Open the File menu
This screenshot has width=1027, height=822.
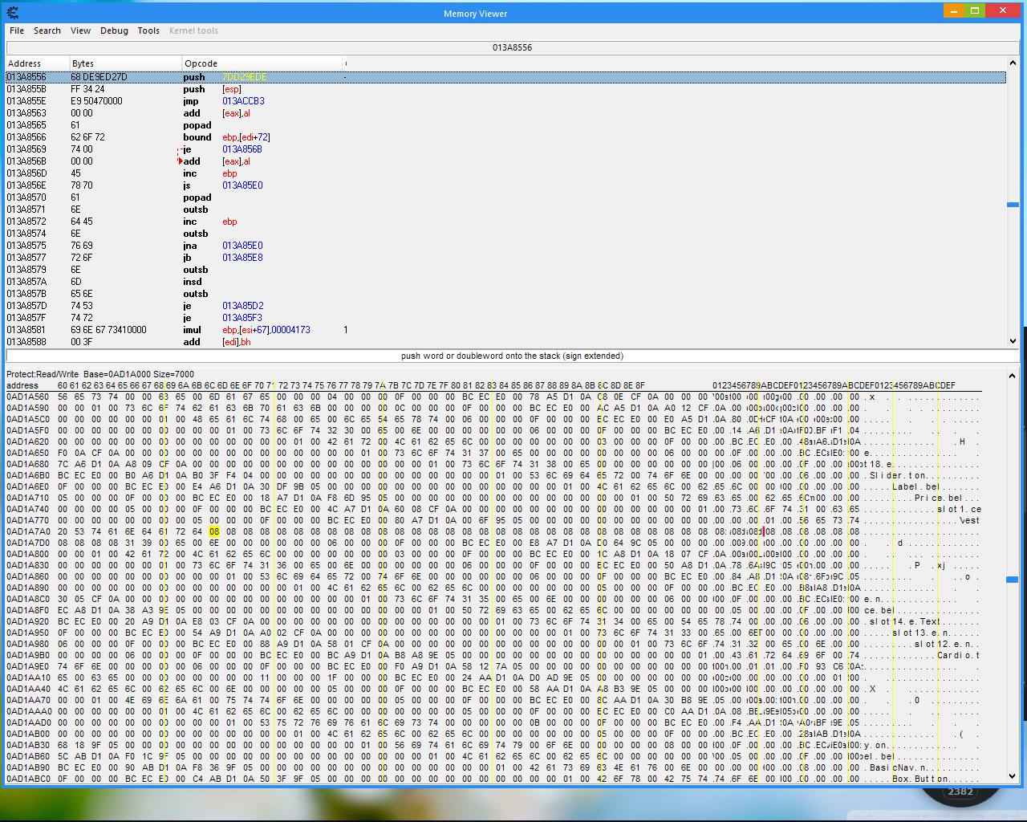point(17,31)
